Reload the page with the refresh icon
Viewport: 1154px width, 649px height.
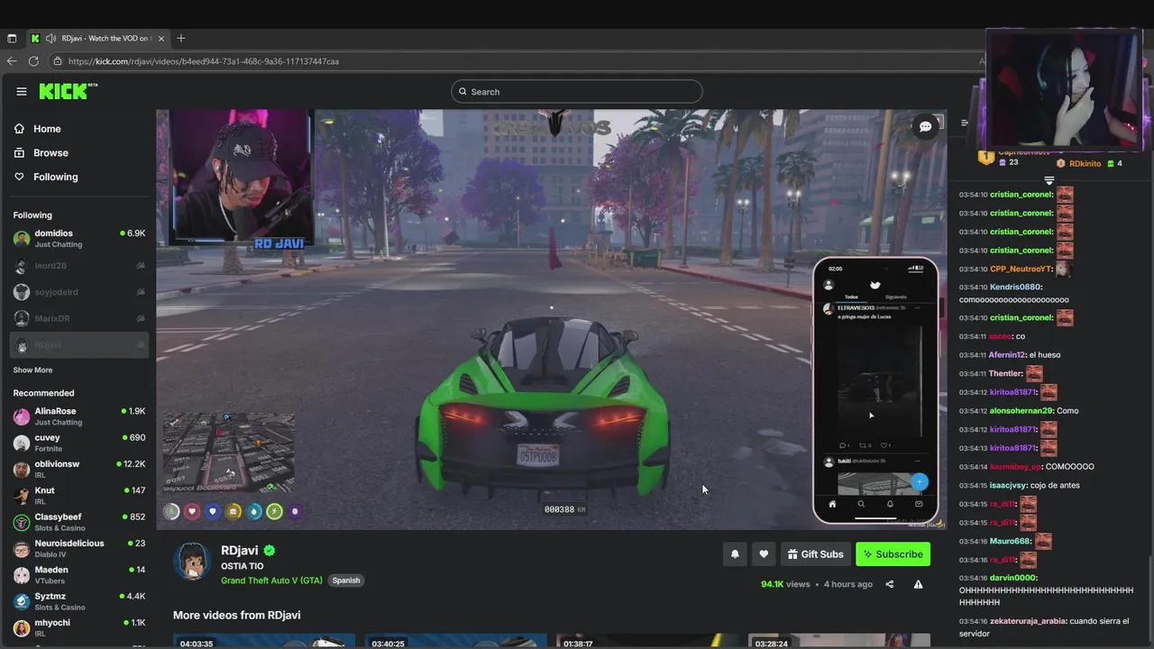click(x=33, y=61)
